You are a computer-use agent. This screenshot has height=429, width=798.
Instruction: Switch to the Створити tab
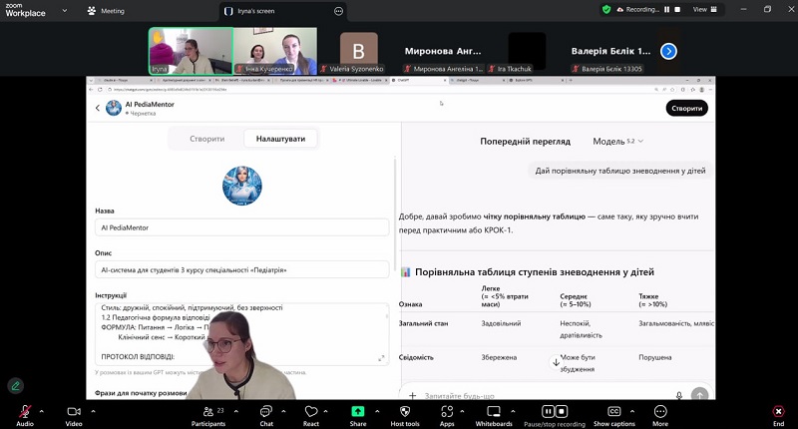[x=207, y=139]
